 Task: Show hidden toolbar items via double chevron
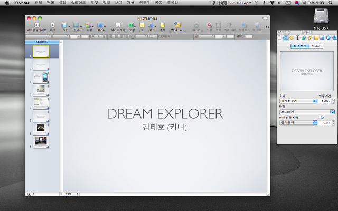coord(267,27)
